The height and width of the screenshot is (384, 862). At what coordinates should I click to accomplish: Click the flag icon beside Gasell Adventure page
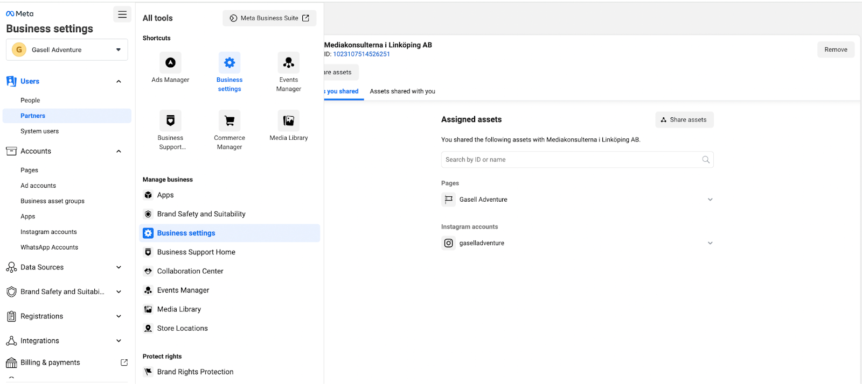click(x=448, y=200)
